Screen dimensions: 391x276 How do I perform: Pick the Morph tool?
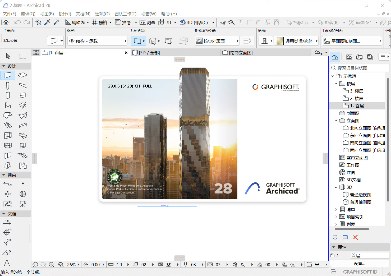(x=8, y=165)
